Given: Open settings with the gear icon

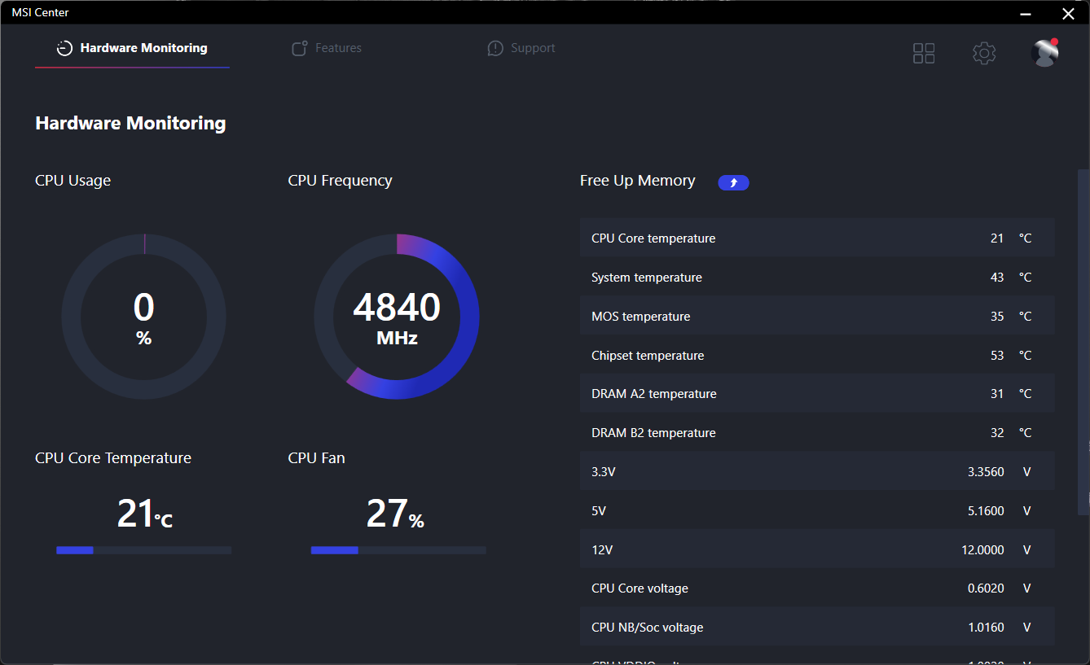Looking at the screenshot, I should pyautogui.click(x=984, y=54).
